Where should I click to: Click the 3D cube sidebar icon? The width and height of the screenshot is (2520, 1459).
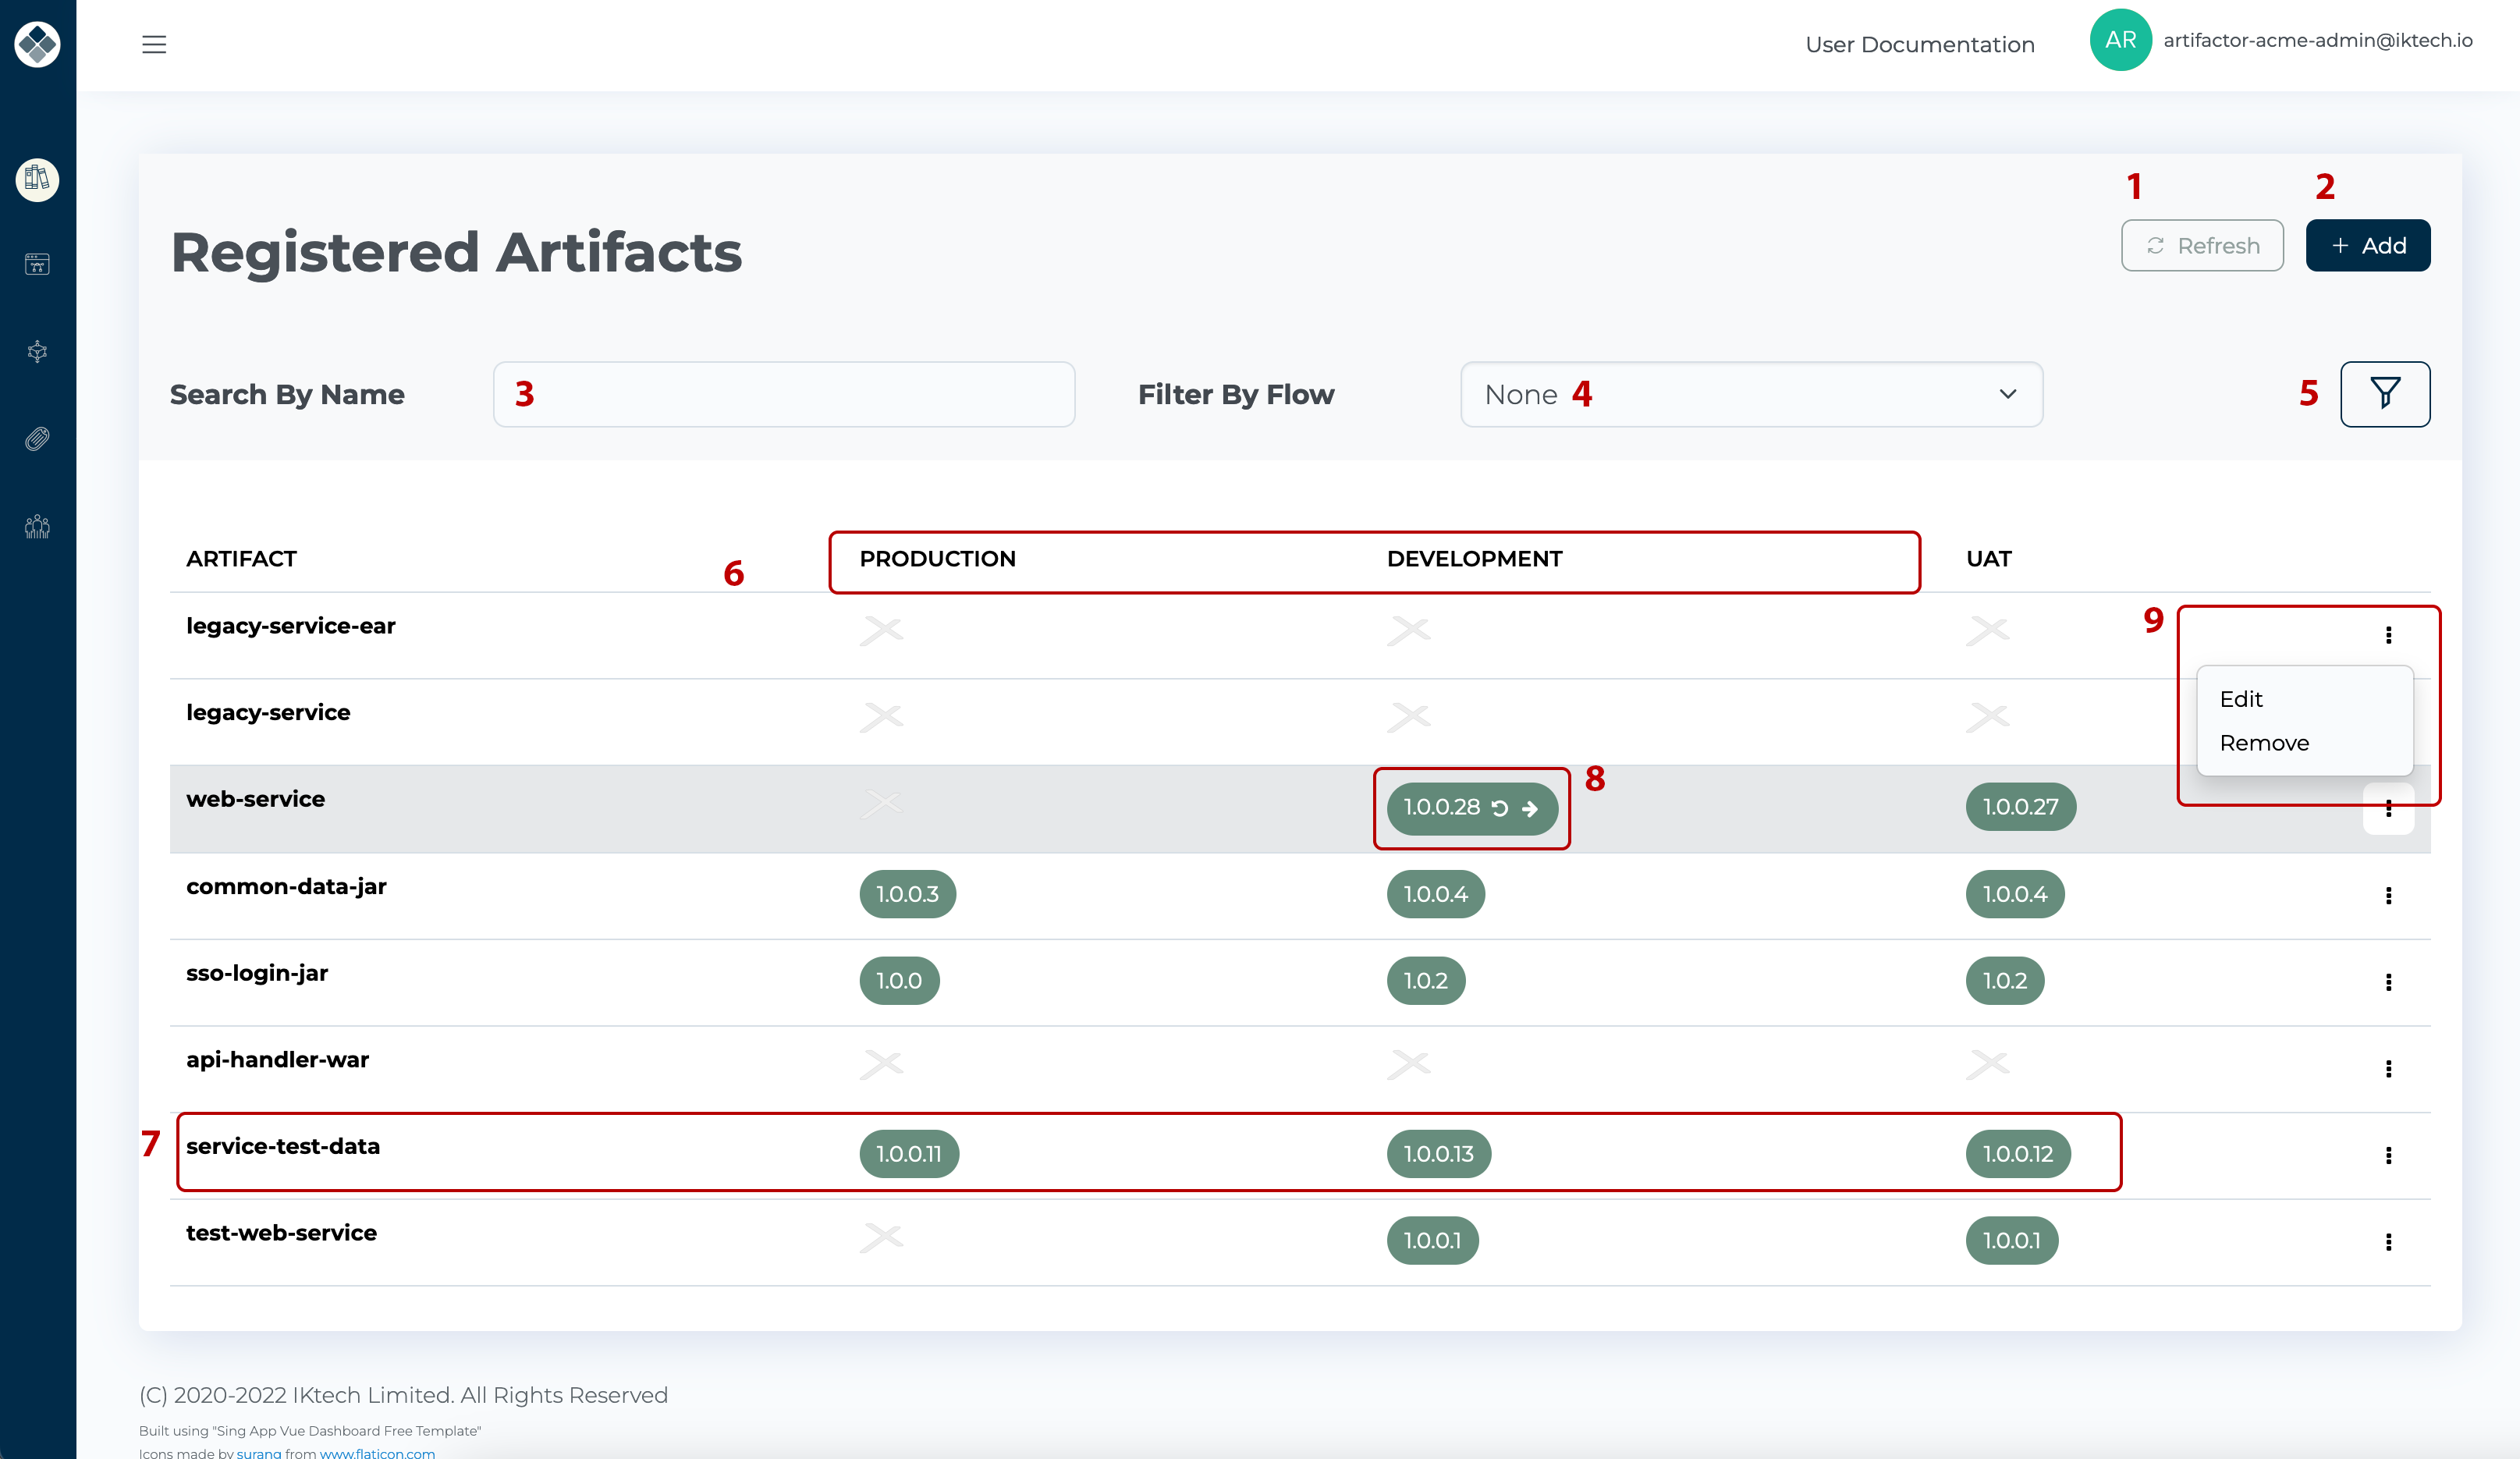pos(37,351)
